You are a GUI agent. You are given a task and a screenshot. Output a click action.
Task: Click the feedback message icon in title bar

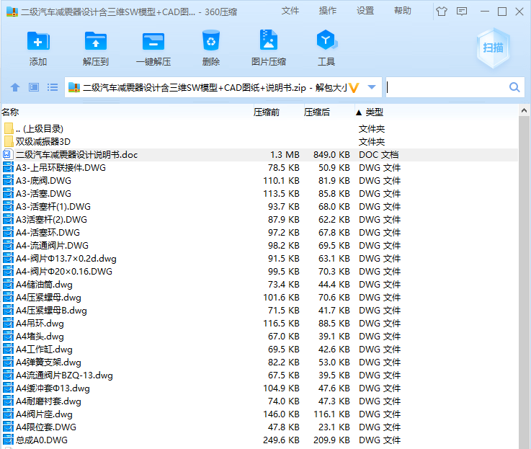pyautogui.click(x=462, y=12)
